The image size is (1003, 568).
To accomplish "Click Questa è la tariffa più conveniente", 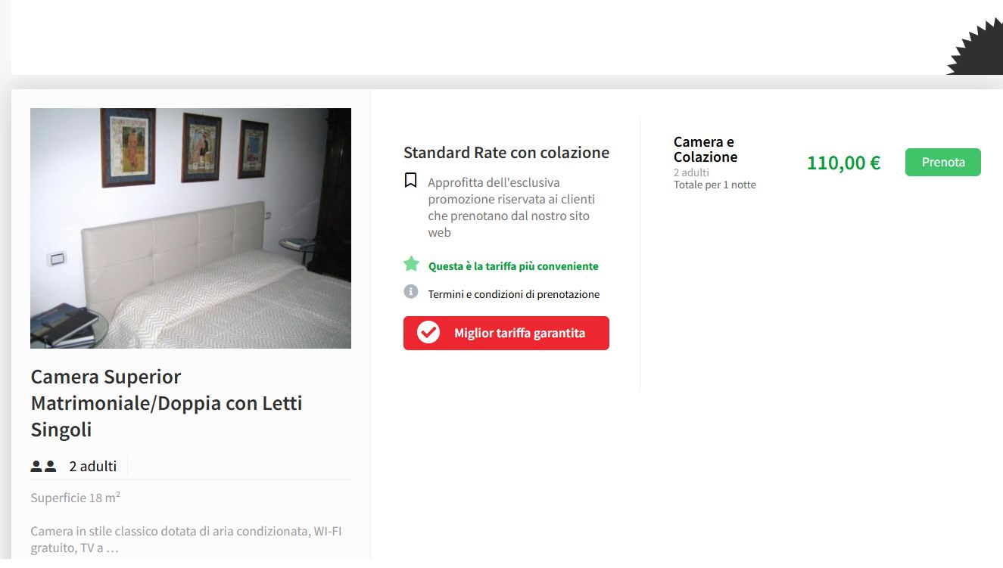I will 513,266.
